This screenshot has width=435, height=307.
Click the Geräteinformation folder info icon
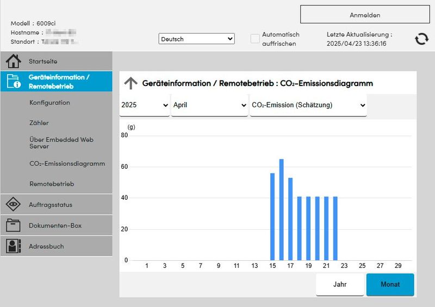14,81
